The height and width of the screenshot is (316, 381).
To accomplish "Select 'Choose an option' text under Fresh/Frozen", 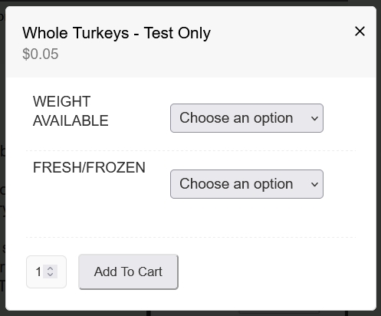I will tap(236, 184).
